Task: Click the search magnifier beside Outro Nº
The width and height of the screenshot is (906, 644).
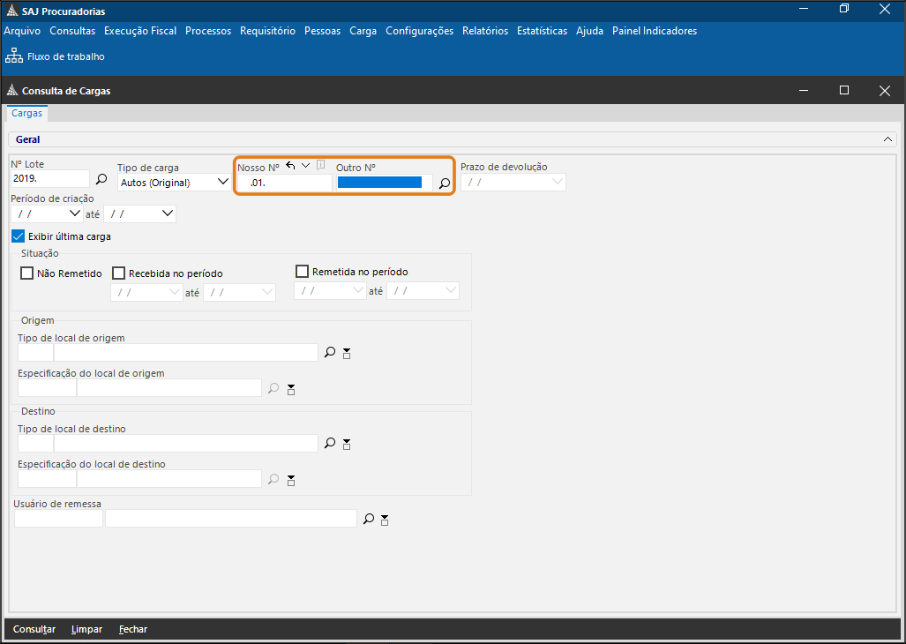Action: [x=445, y=183]
